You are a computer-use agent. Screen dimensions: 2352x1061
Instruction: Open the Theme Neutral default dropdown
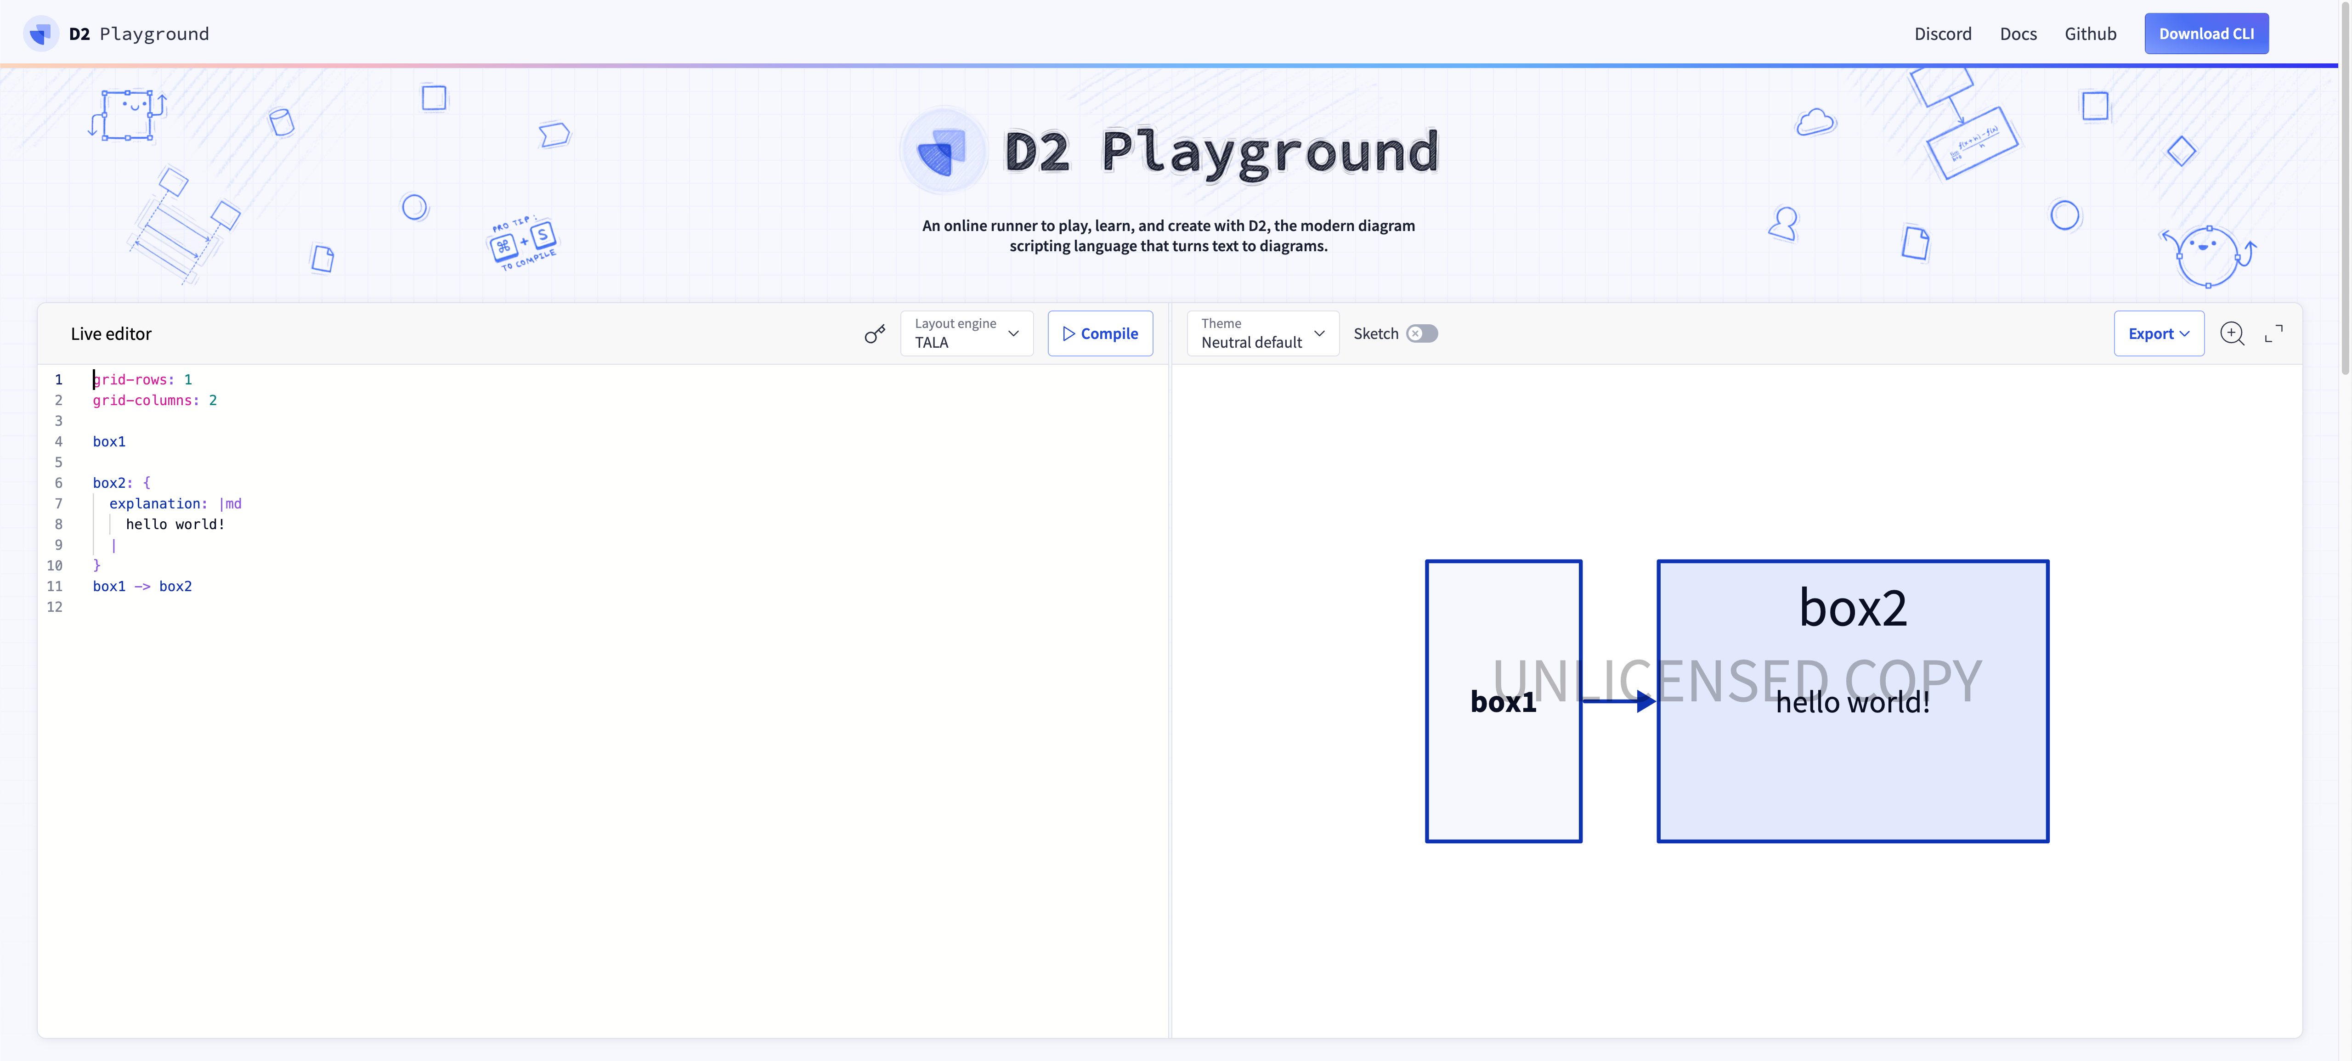(x=1262, y=333)
